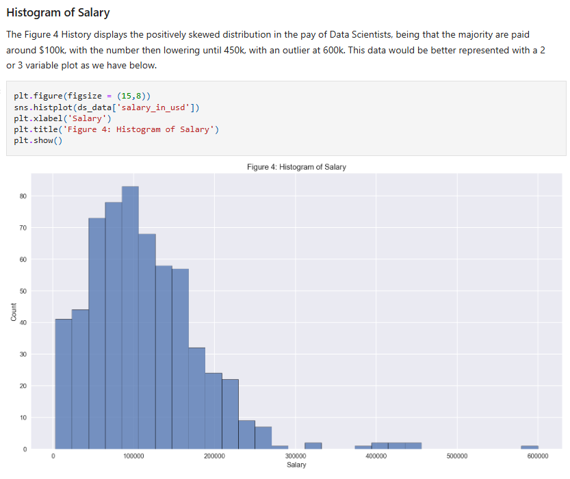Click the code cell containing plt.figure
This screenshot has height=479, width=570.
286,118
